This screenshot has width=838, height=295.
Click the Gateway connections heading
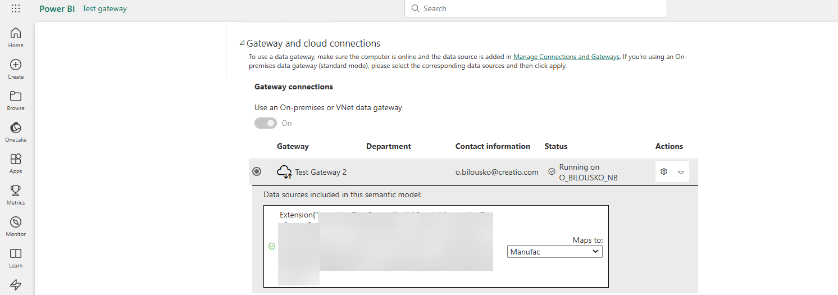point(294,87)
